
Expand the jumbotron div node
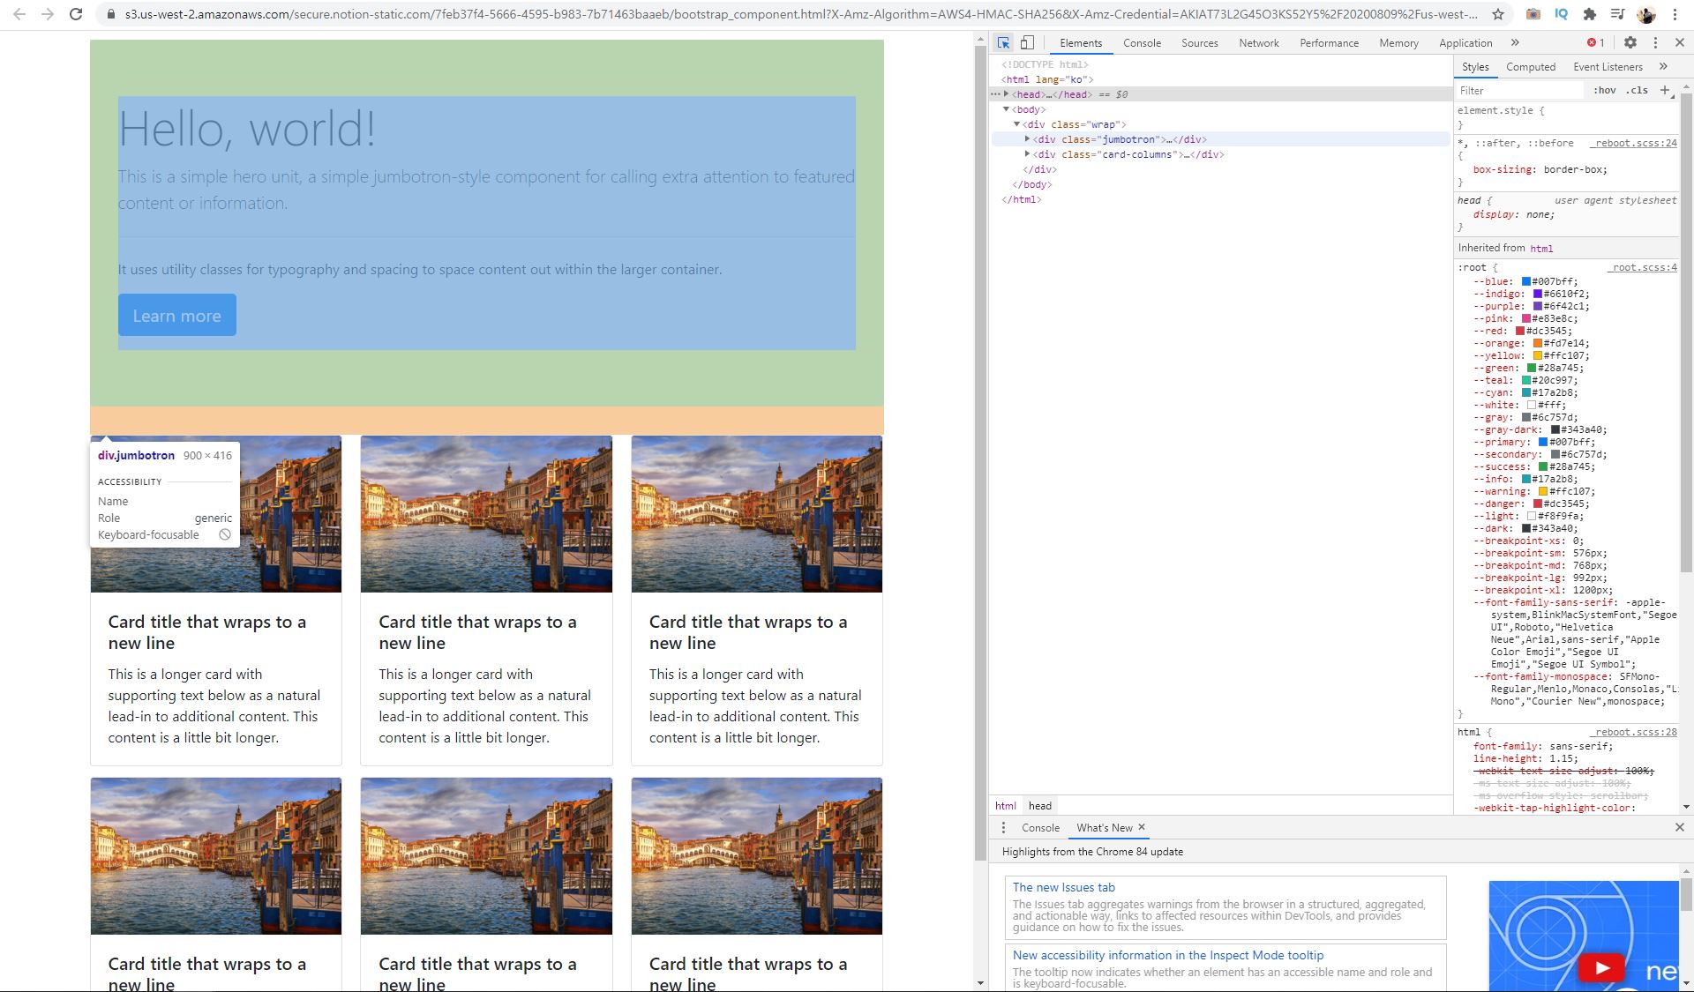click(1027, 139)
